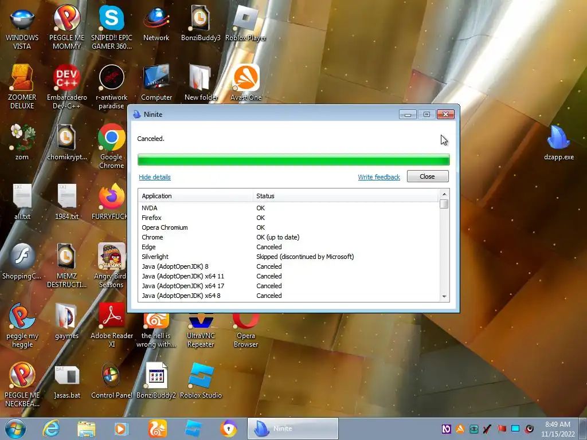Open Internet Explorer from taskbar
The height and width of the screenshot is (440, 587).
pos(50,429)
